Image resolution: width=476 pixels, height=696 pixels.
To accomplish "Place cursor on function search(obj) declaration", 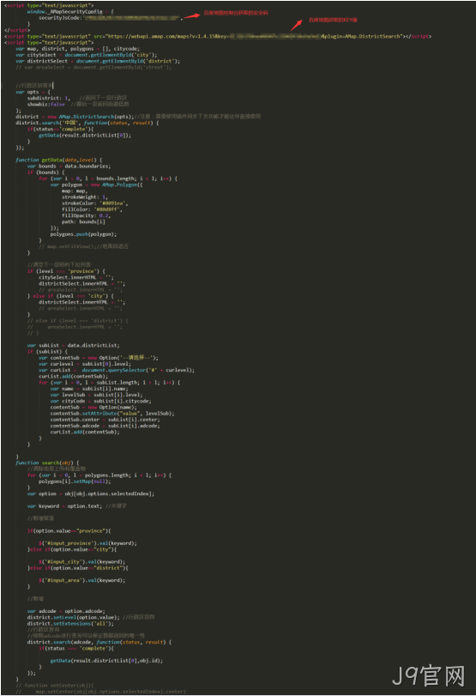I will click(47, 463).
